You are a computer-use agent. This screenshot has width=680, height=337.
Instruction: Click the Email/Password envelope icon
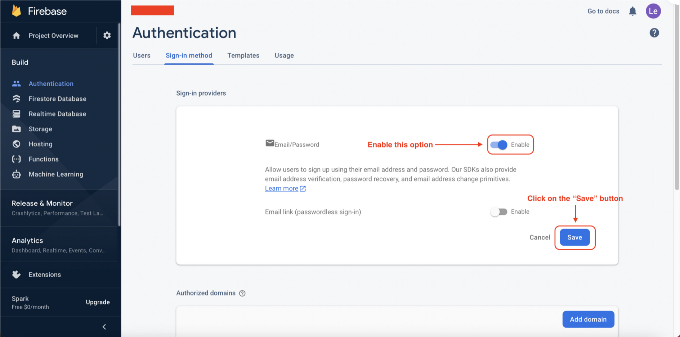[270, 143]
